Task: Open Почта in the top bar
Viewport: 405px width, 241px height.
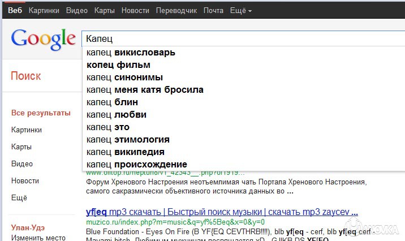Action: [x=213, y=10]
